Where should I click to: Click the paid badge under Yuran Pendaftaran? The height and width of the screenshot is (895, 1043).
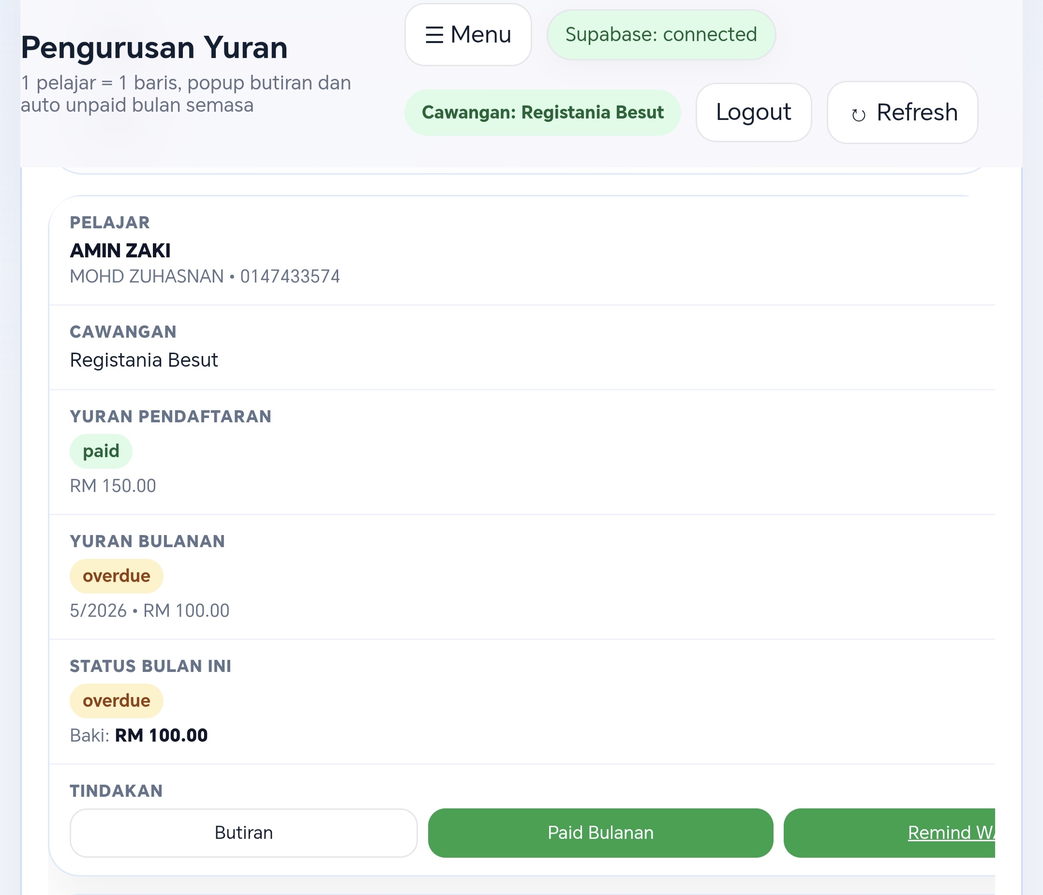coord(101,451)
